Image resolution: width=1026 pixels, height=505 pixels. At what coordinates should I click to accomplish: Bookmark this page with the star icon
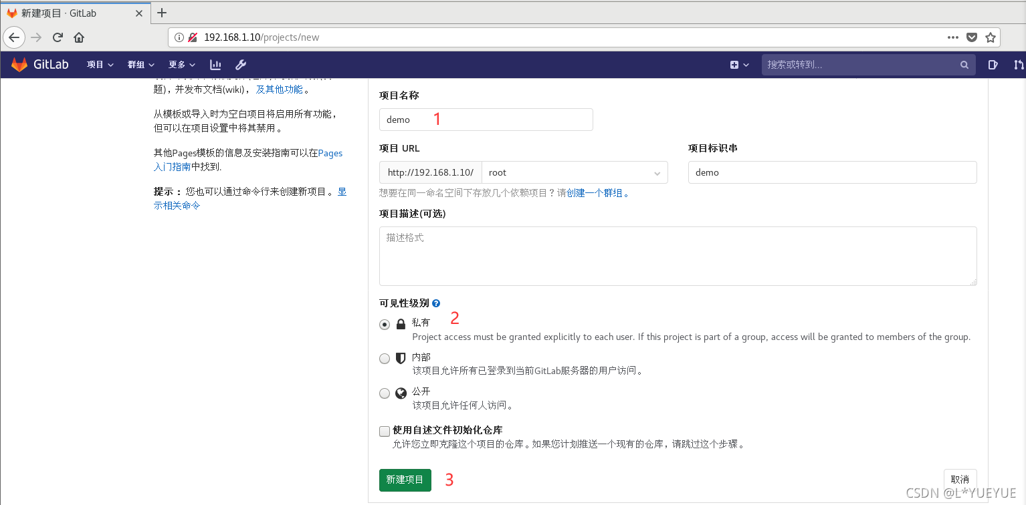point(991,37)
